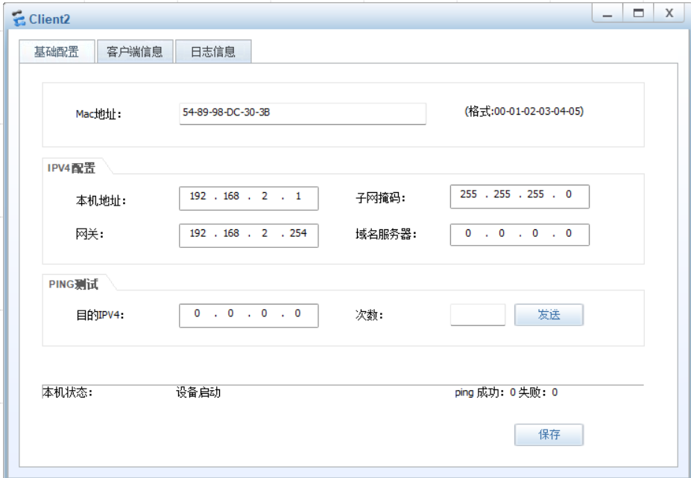The width and height of the screenshot is (691, 478).
Task: Click the 网关 IP field
Action: pos(248,235)
